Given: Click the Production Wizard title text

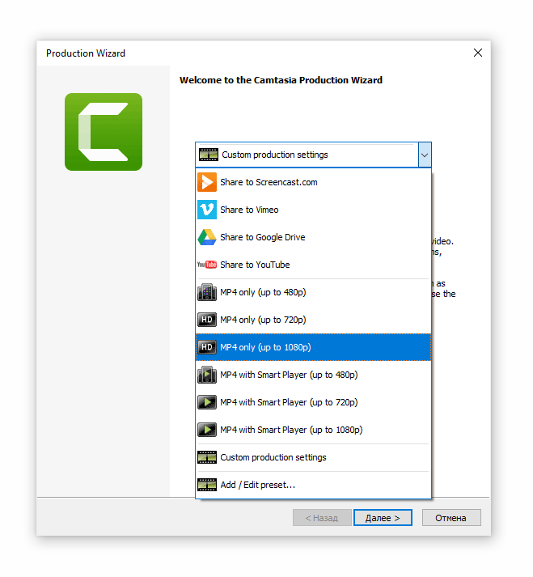Looking at the screenshot, I should pos(86,53).
